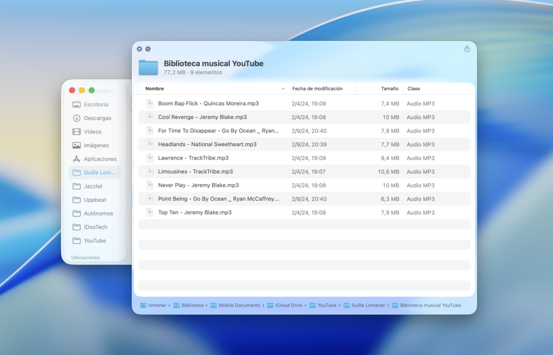Viewport: 553px width, 355px height.
Task: Click the lomener folder in path bar
Action: tap(153, 305)
